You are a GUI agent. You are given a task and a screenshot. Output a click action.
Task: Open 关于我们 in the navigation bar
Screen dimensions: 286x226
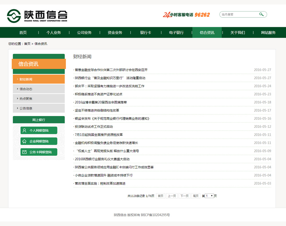tap(238, 33)
